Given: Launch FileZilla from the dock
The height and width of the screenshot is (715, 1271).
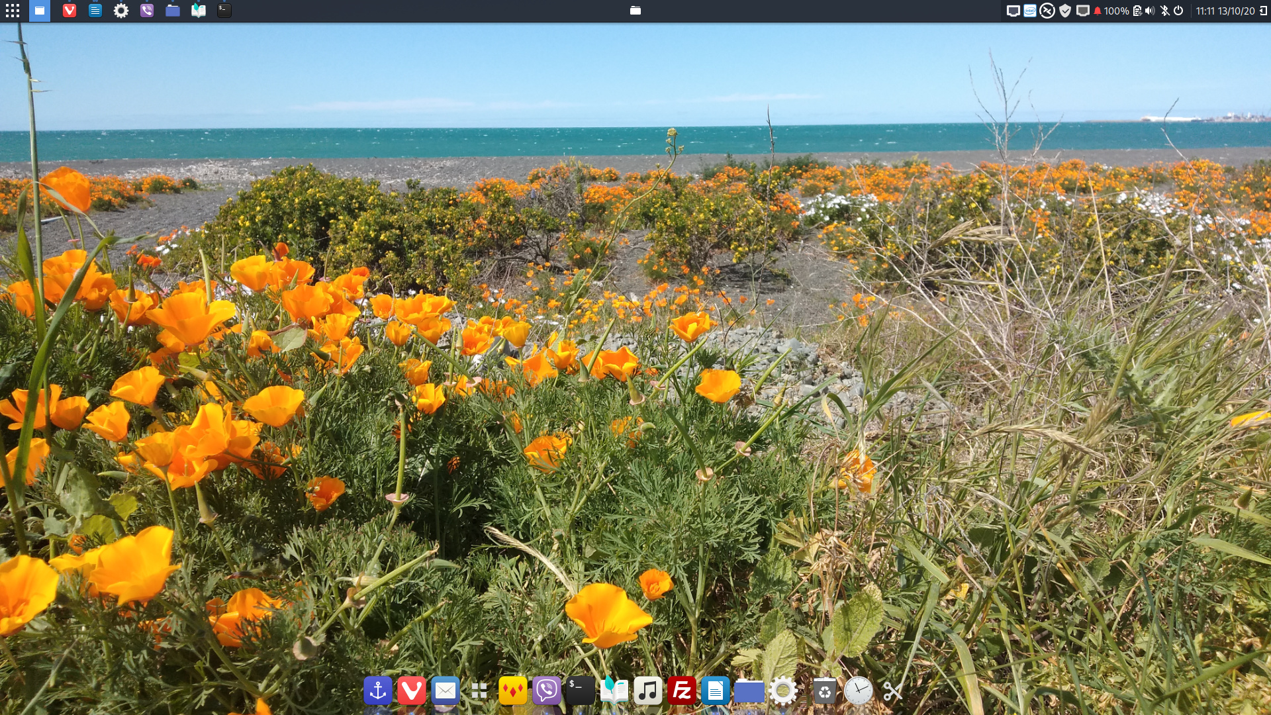Looking at the screenshot, I should pos(682,691).
